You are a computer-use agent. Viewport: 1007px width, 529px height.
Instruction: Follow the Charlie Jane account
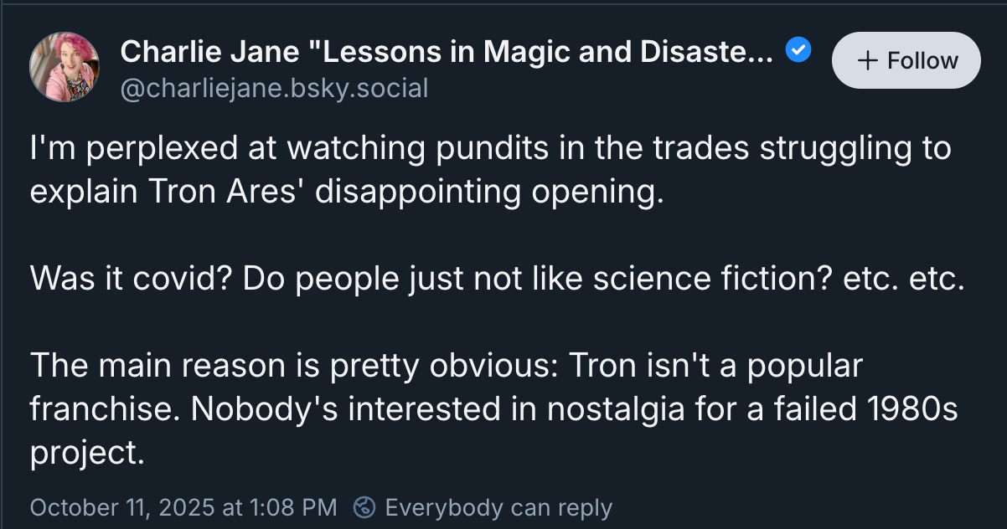[906, 60]
